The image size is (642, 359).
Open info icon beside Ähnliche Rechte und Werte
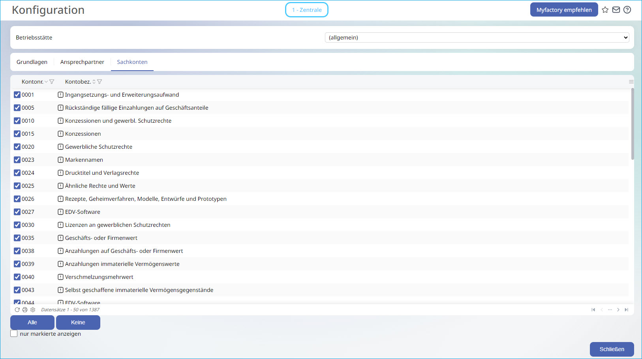click(60, 186)
